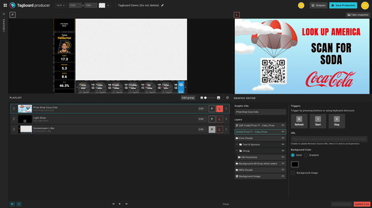372x208 pixels.
Task: Click the large thumbnail size icon
Action: tap(219, 97)
